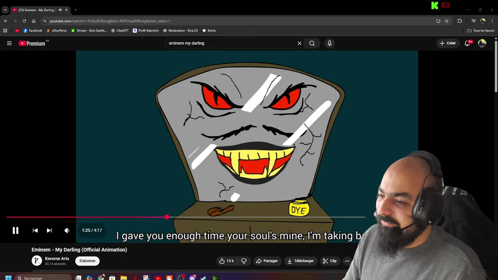
Task: Open the apps grid bookmark shortcut
Action: coord(5,30)
